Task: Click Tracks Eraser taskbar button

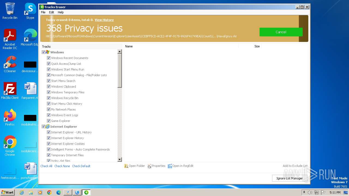Action: [86, 192]
